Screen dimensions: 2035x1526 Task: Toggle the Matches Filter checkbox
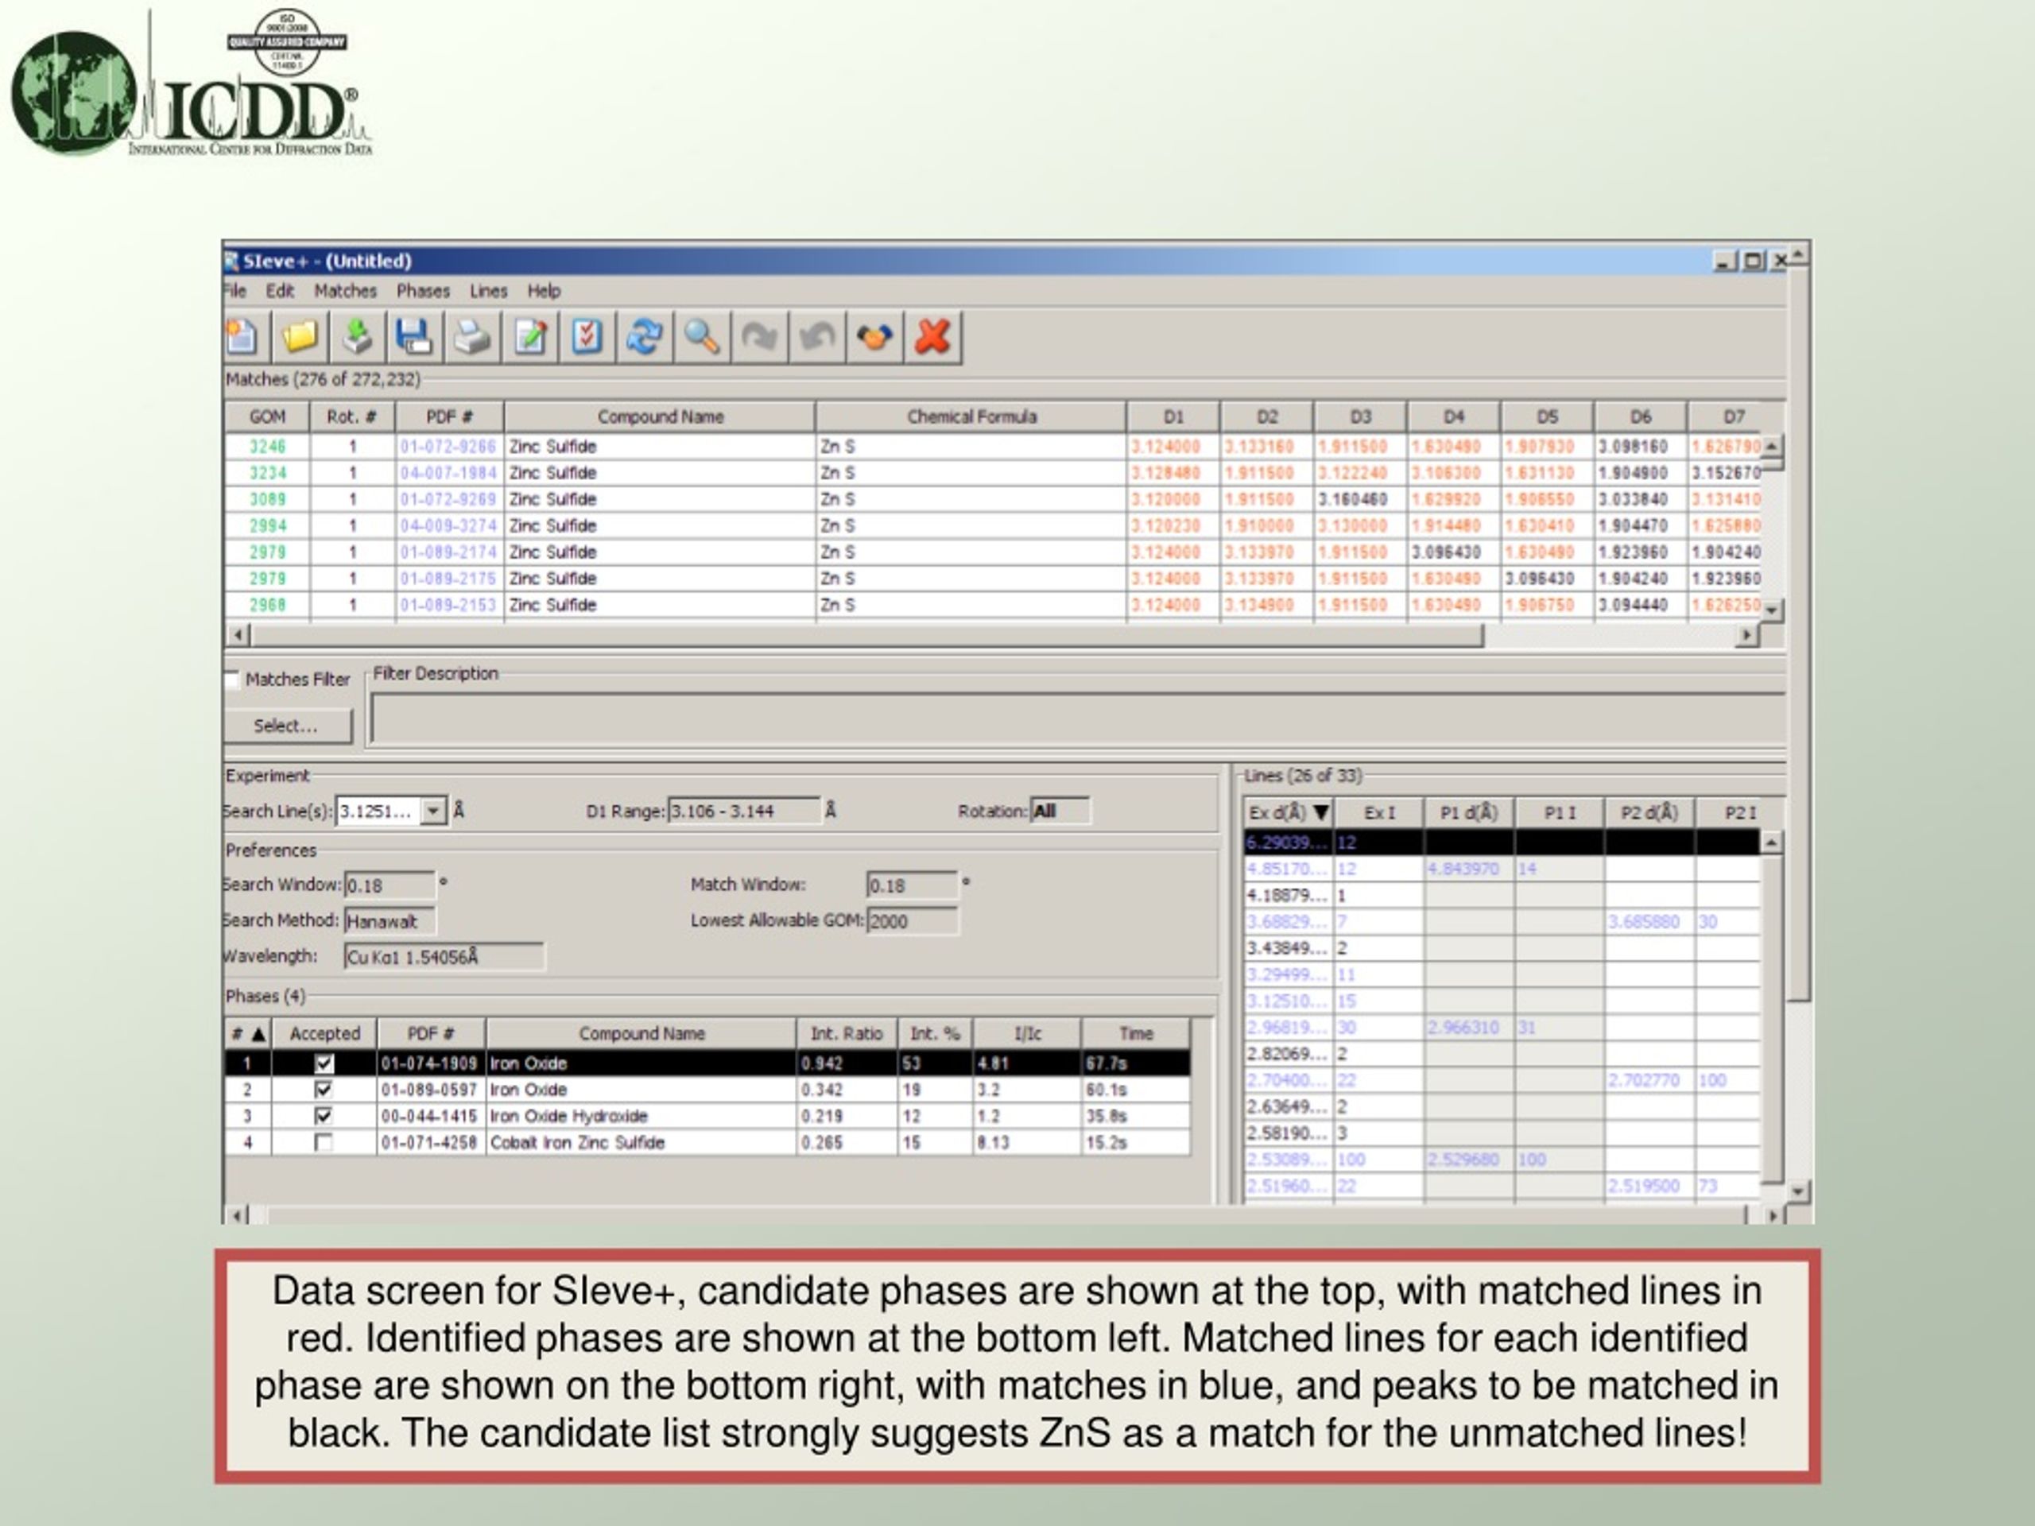(x=232, y=680)
